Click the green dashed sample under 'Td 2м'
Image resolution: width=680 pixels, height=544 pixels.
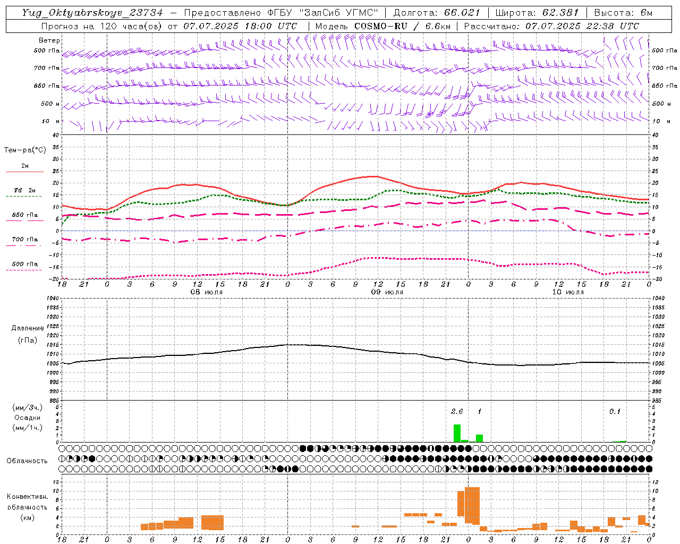24,196
